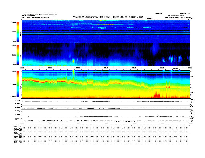Click the vertical RAD2 axis label

(20, 34)
